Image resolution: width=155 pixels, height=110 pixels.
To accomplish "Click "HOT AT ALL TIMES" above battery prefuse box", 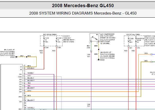I will pyautogui.click(x=133, y=34).
